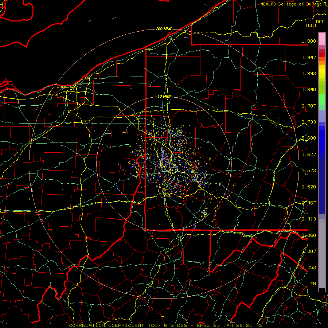Image resolution: width=328 pixels, height=328 pixels.
Task: Click the 0.840 scale value
Action: point(309,90)
